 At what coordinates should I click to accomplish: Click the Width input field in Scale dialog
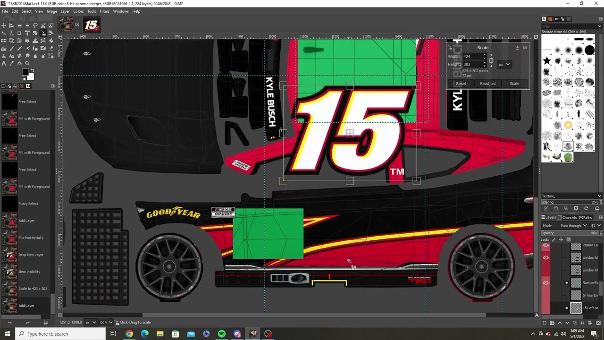pos(472,57)
